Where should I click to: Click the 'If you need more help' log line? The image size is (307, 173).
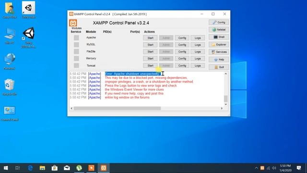tap(134, 93)
